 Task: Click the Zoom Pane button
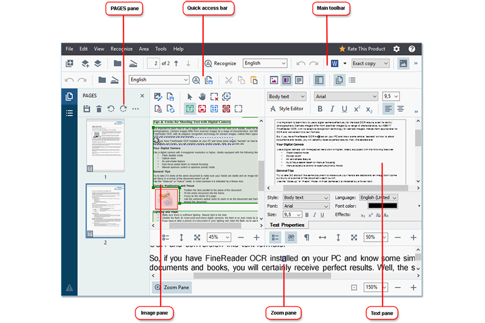(x=172, y=287)
